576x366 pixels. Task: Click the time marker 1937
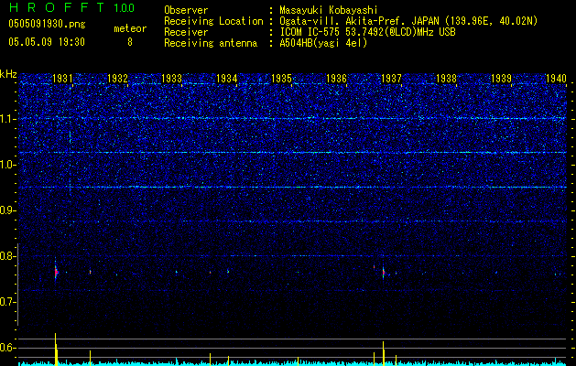[x=391, y=78]
